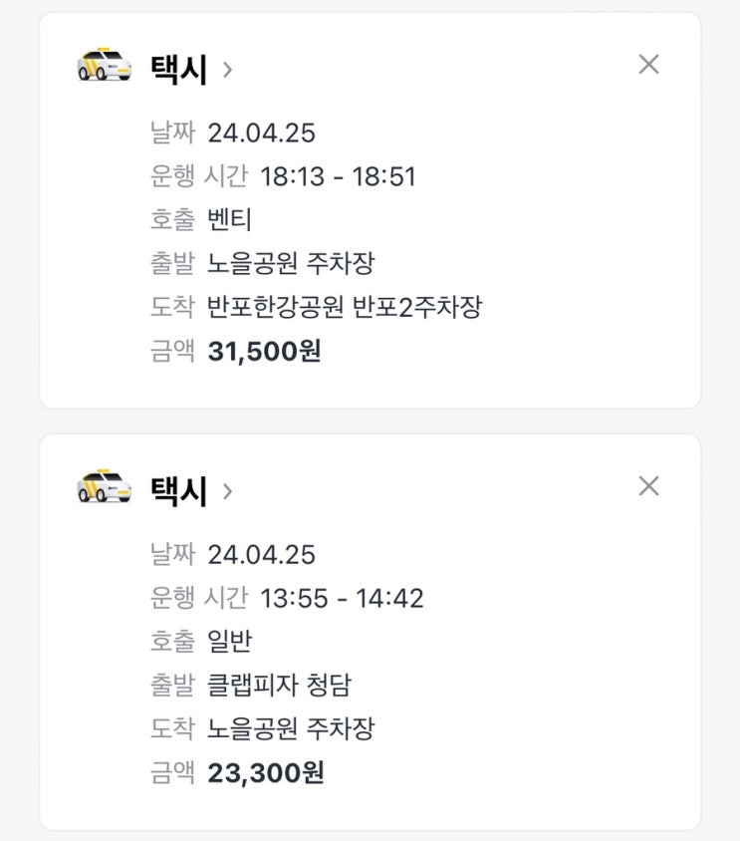Select the 31,500원 fare amount
740x841 pixels.
pos(265,352)
